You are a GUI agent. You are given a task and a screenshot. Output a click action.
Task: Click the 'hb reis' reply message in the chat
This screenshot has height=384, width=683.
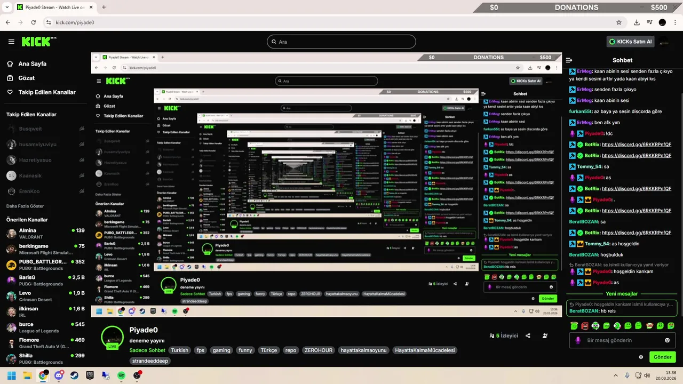(608, 311)
